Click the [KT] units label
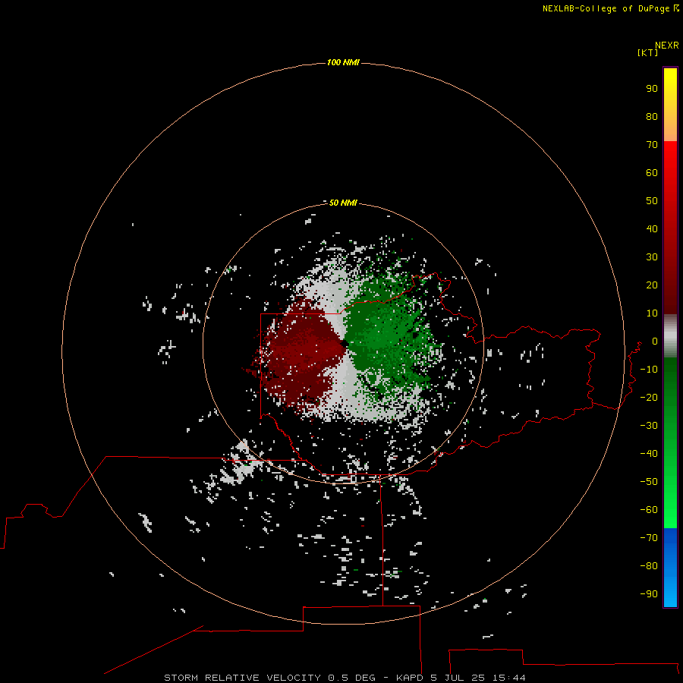The image size is (683, 683). coord(648,52)
